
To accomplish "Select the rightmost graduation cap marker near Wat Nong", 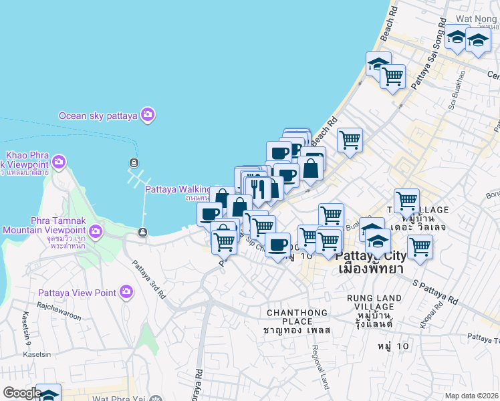I will pos(478,40).
